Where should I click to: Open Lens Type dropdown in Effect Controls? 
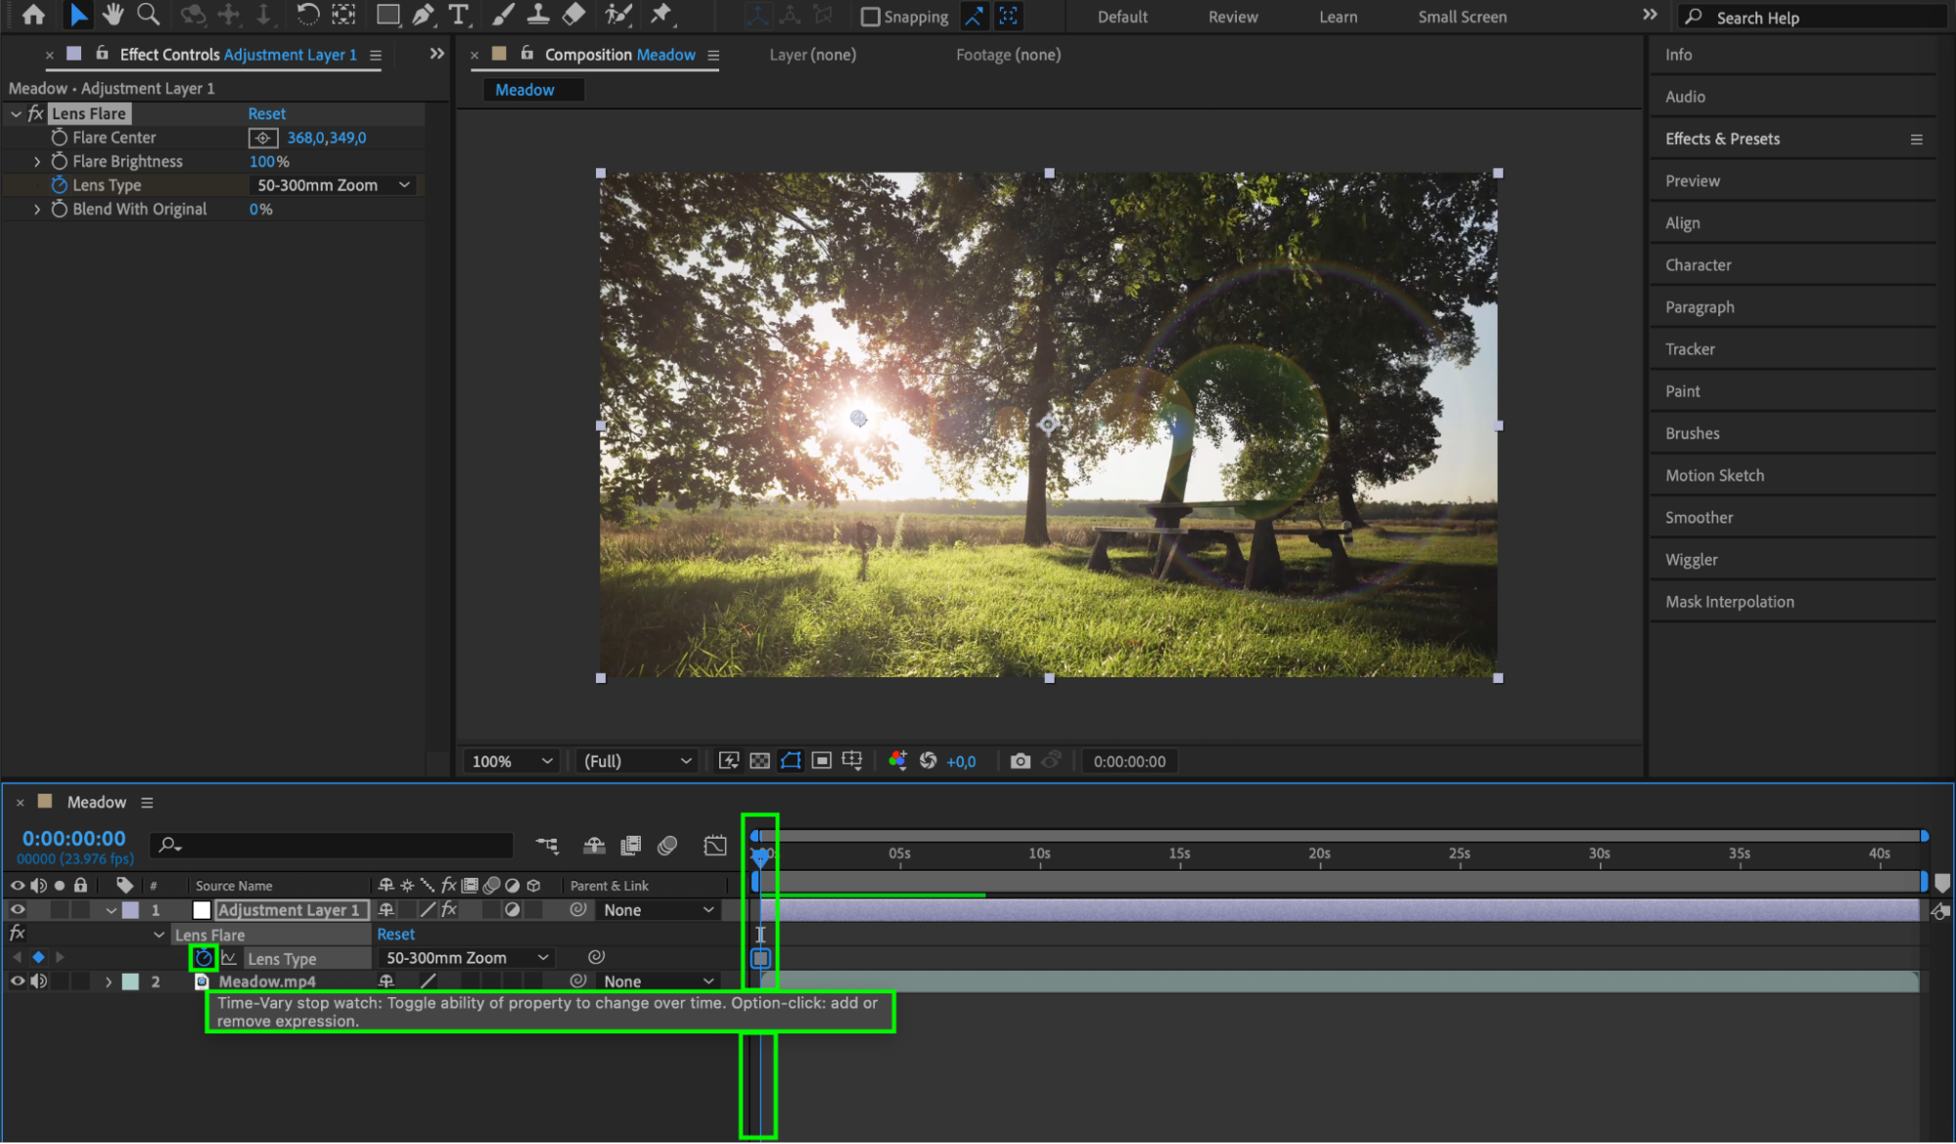pos(333,185)
